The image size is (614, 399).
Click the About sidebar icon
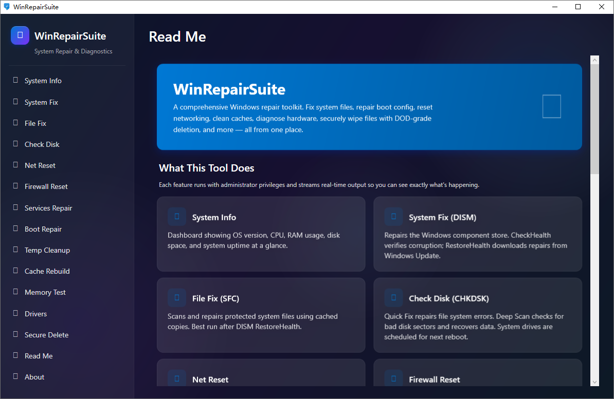(x=15, y=377)
